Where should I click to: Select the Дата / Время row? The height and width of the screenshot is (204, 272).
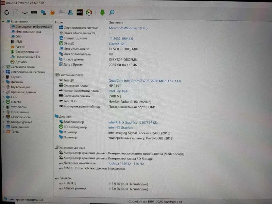tap(98, 65)
